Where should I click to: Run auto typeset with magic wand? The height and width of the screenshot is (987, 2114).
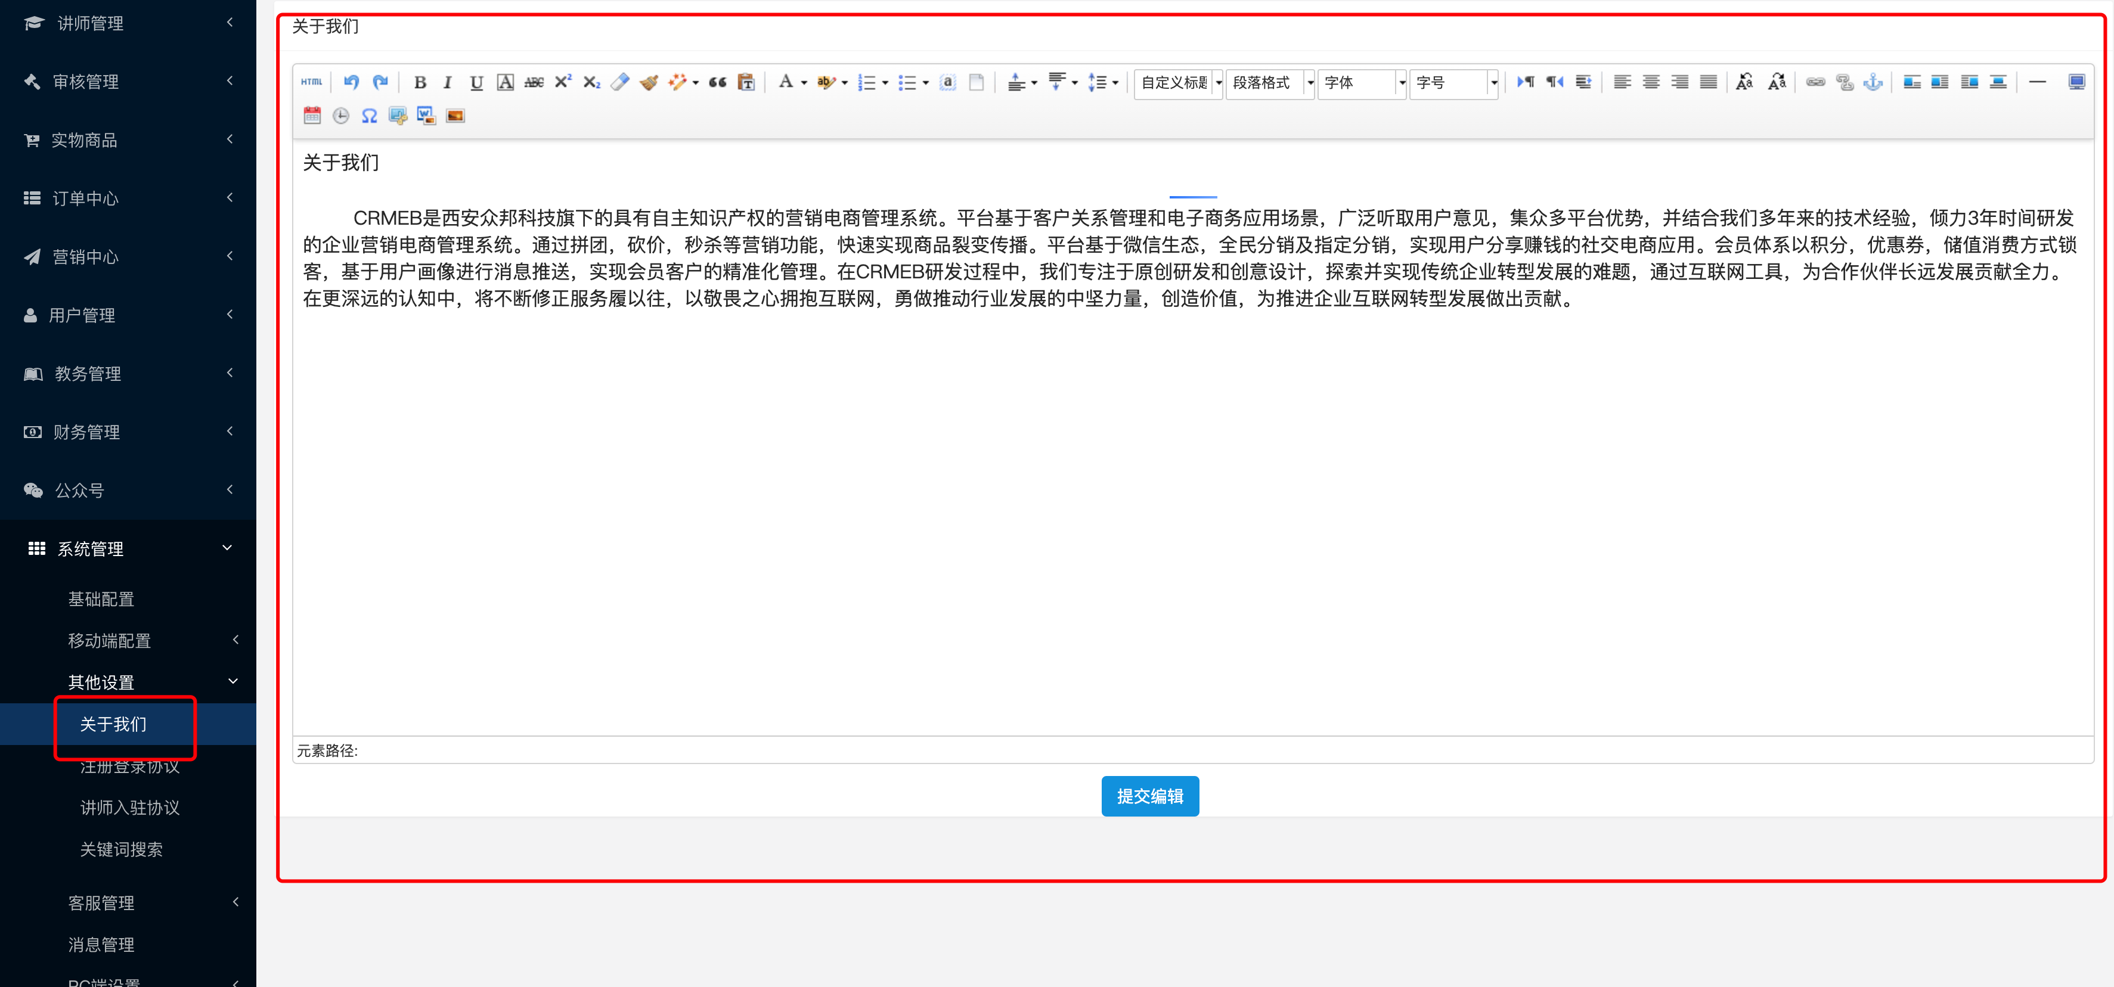677,82
